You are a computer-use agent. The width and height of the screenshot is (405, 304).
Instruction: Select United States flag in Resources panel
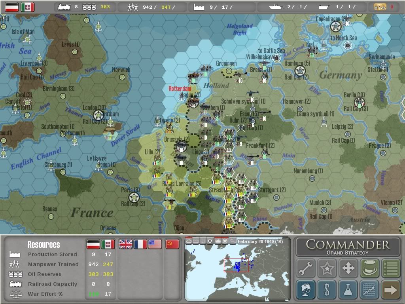tap(155, 244)
